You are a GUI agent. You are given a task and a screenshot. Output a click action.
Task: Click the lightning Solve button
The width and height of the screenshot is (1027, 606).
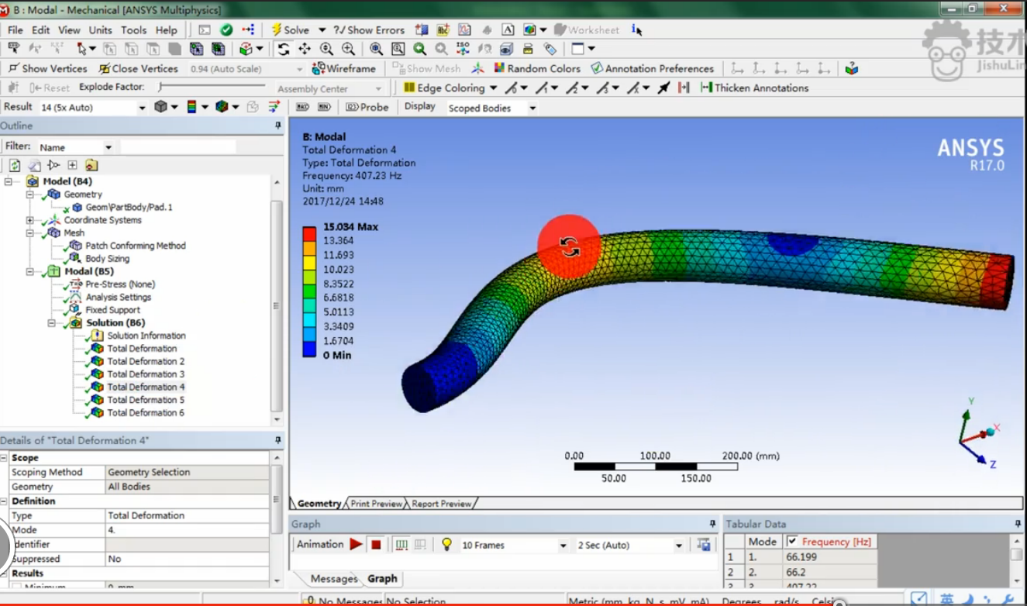click(290, 30)
